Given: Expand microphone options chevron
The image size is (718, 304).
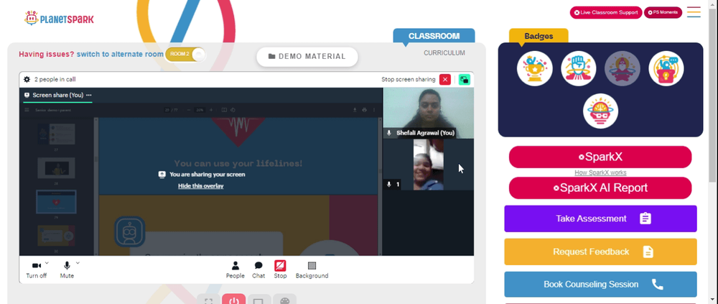Looking at the screenshot, I should (x=78, y=263).
